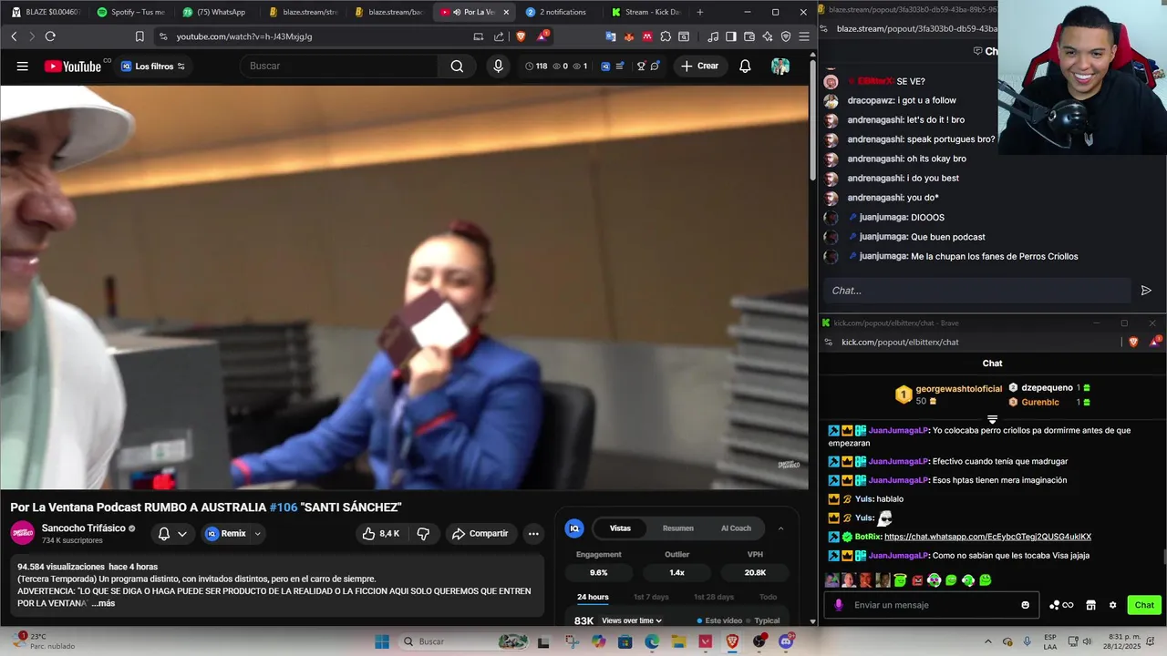The width and height of the screenshot is (1167, 656).
Task: Click the green Kick "Chat" send button
Action: [x=1144, y=605]
